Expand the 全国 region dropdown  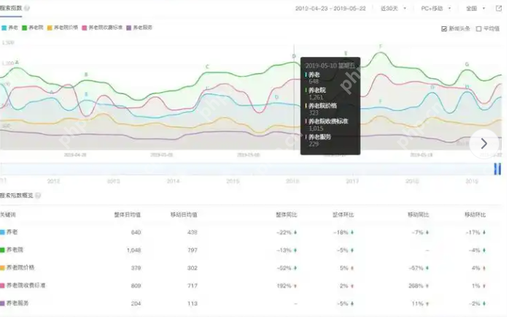[x=475, y=9]
